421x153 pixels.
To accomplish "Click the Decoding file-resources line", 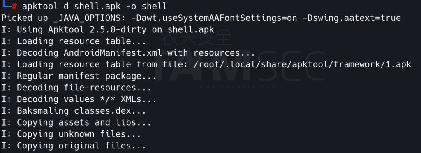I will tap(76, 88).
